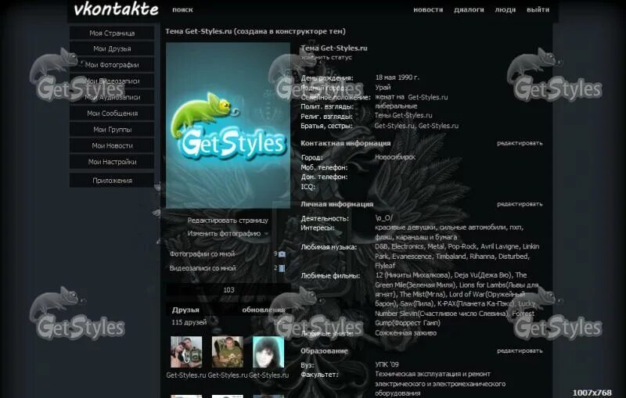Open Мои Аудиозаписи in sidebar
This screenshot has width=626, height=398.
[112, 97]
